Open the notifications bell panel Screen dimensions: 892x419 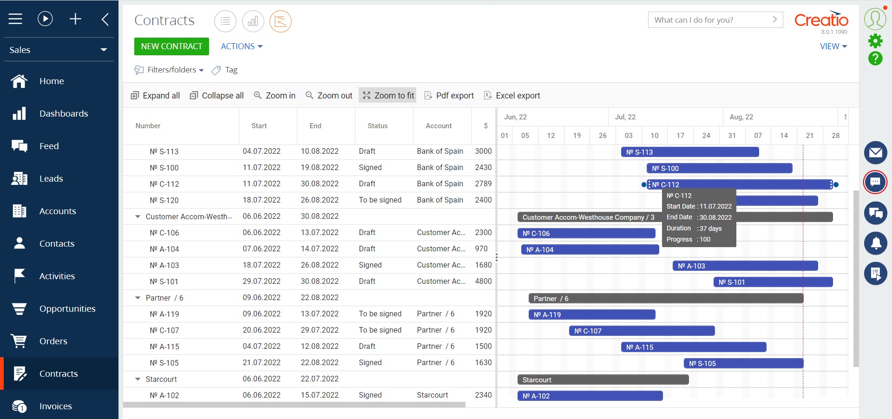coord(875,243)
